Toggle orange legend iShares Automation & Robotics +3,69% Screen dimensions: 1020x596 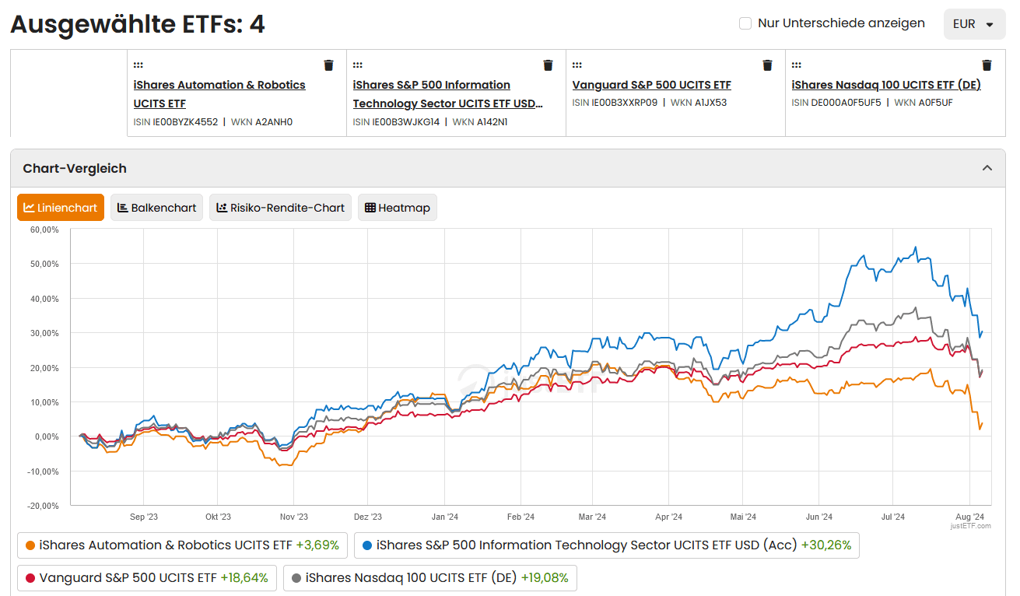[x=183, y=545]
